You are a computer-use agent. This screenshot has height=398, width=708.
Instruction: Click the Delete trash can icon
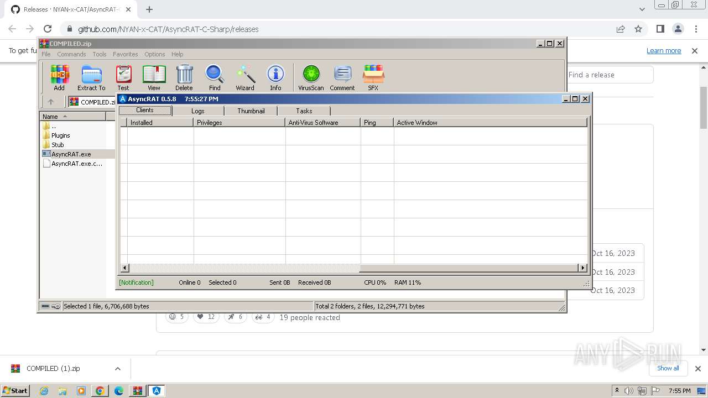pyautogui.click(x=184, y=77)
